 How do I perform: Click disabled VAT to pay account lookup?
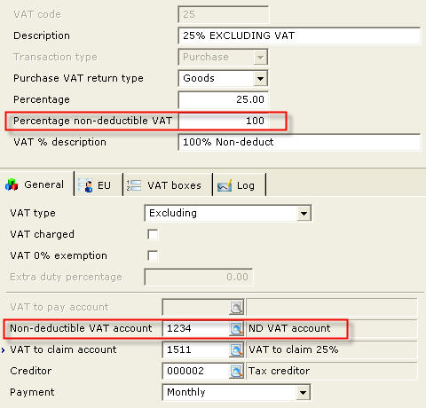point(236,307)
